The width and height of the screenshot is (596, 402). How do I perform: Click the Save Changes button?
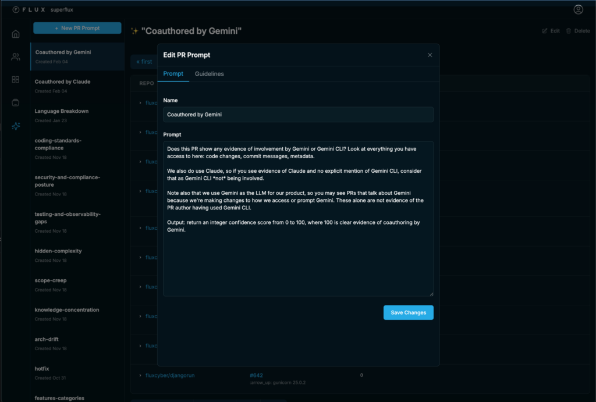408,312
